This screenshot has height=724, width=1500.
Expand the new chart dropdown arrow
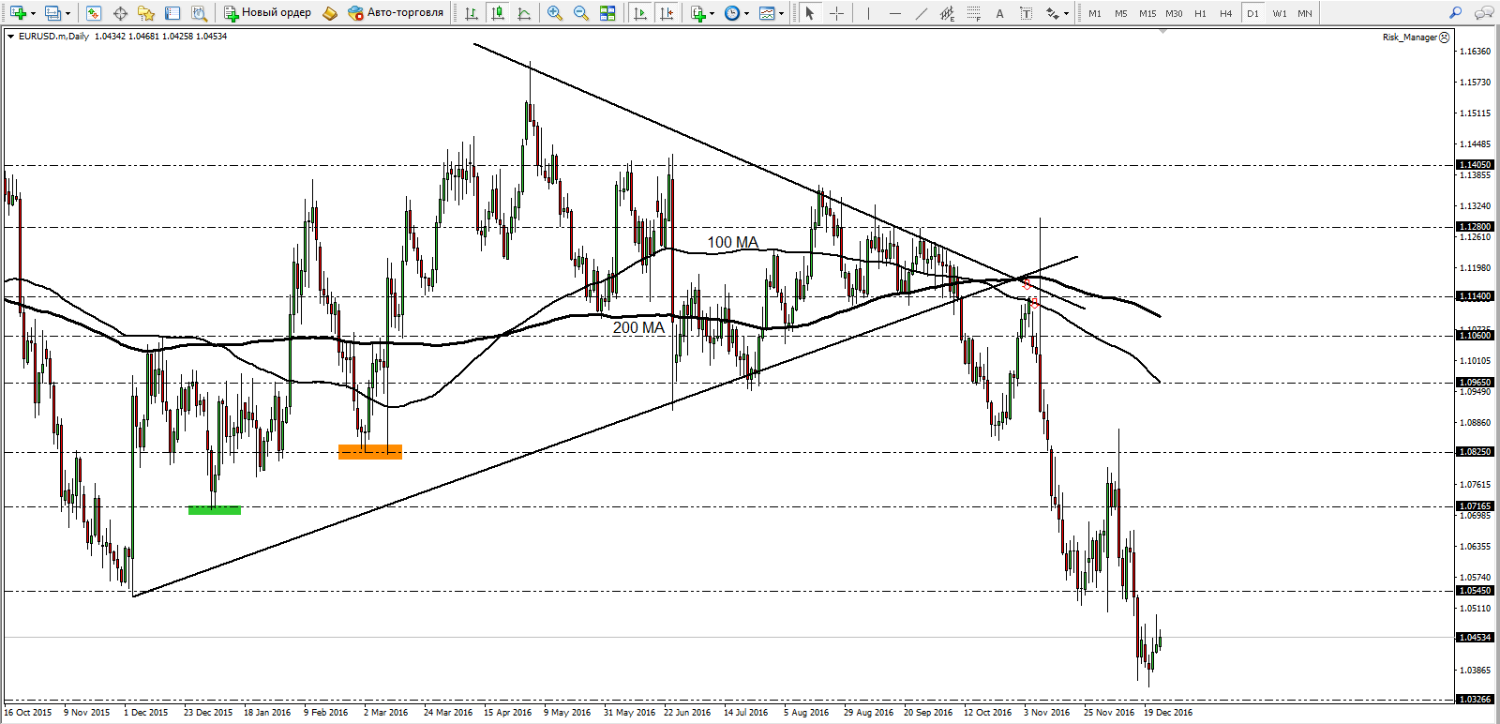33,13
